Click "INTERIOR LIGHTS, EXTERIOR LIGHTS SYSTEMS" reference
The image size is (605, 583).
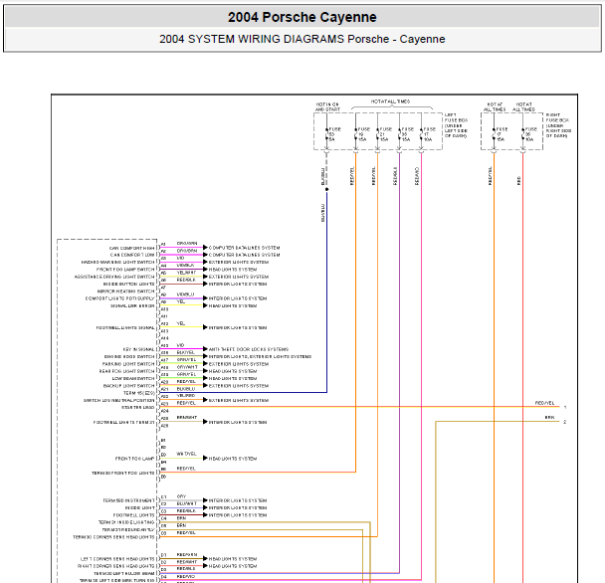tap(260, 356)
